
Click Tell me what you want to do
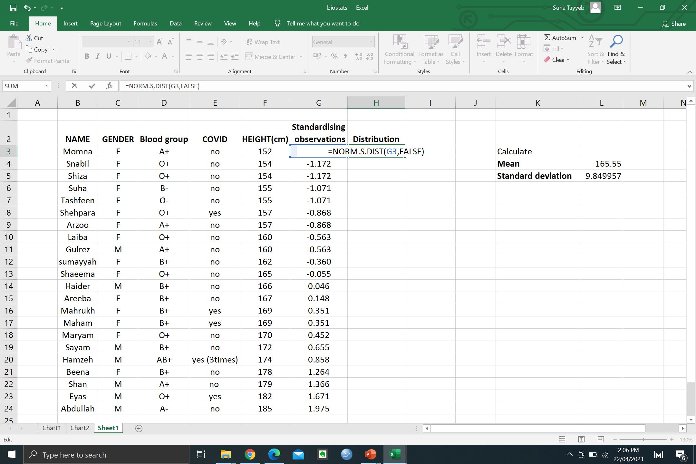pos(323,24)
